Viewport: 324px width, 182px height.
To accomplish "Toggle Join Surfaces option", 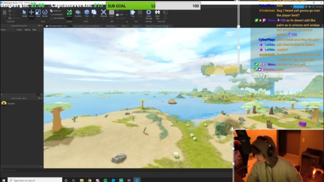I will [x=57, y=18].
